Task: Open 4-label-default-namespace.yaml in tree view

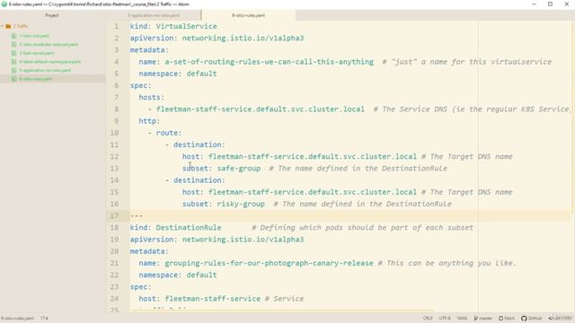Action: 50,62
